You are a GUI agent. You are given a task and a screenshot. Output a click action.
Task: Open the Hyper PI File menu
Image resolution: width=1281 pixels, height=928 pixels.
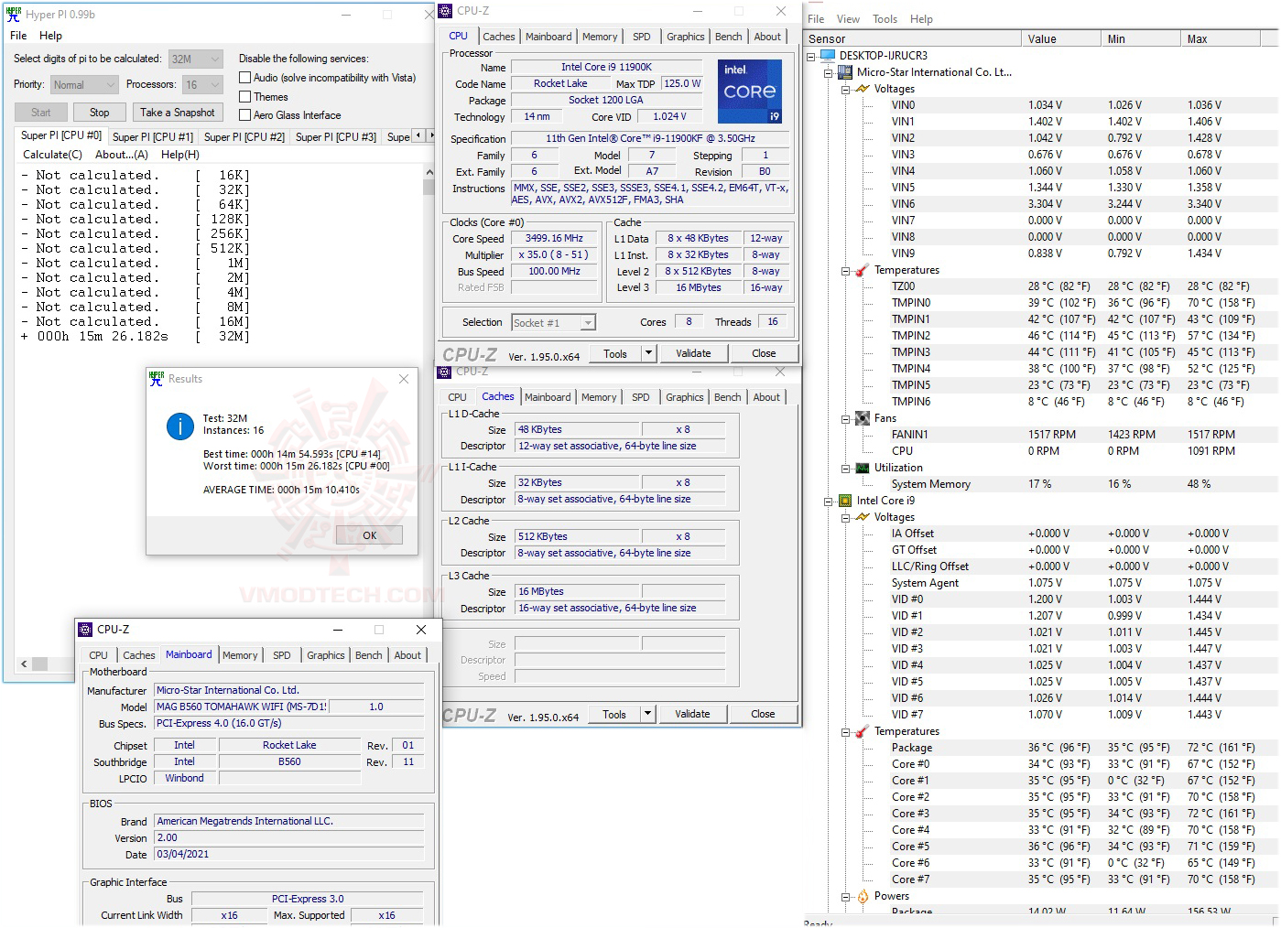[18, 36]
